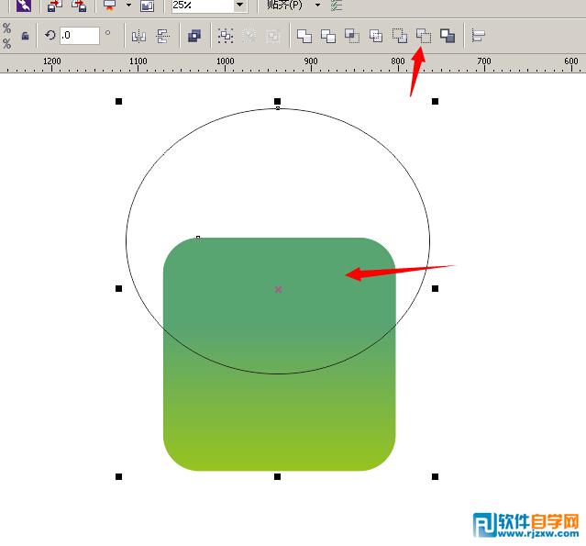
Task: Click the import icon in the toolbar
Action: coord(54,6)
